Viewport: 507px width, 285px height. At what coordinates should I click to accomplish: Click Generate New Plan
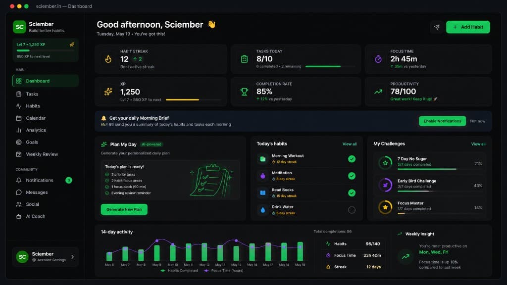pos(124,209)
